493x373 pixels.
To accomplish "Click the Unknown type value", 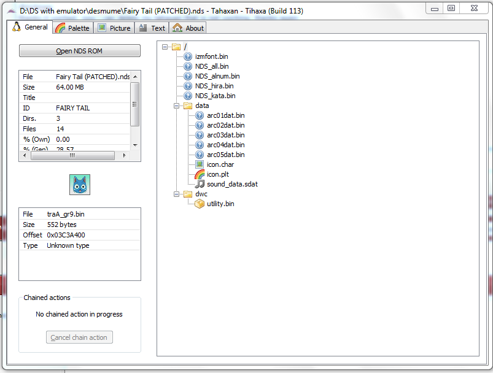I will (x=68, y=245).
